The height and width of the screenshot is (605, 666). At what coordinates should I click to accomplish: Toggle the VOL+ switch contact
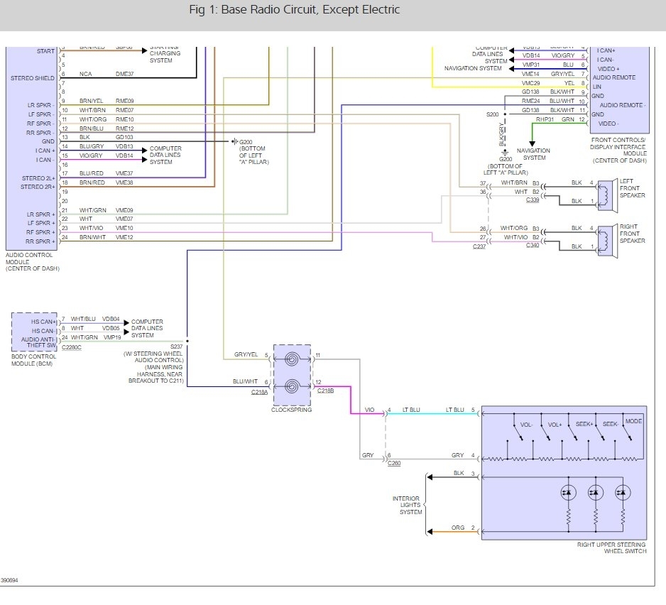coord(543,432)
